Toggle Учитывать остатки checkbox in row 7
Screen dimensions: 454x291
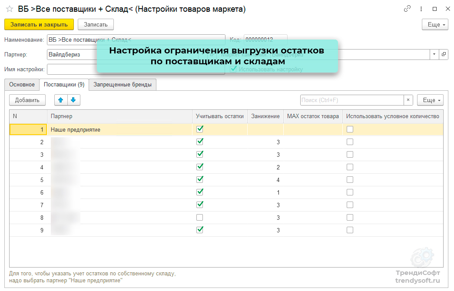200,205
